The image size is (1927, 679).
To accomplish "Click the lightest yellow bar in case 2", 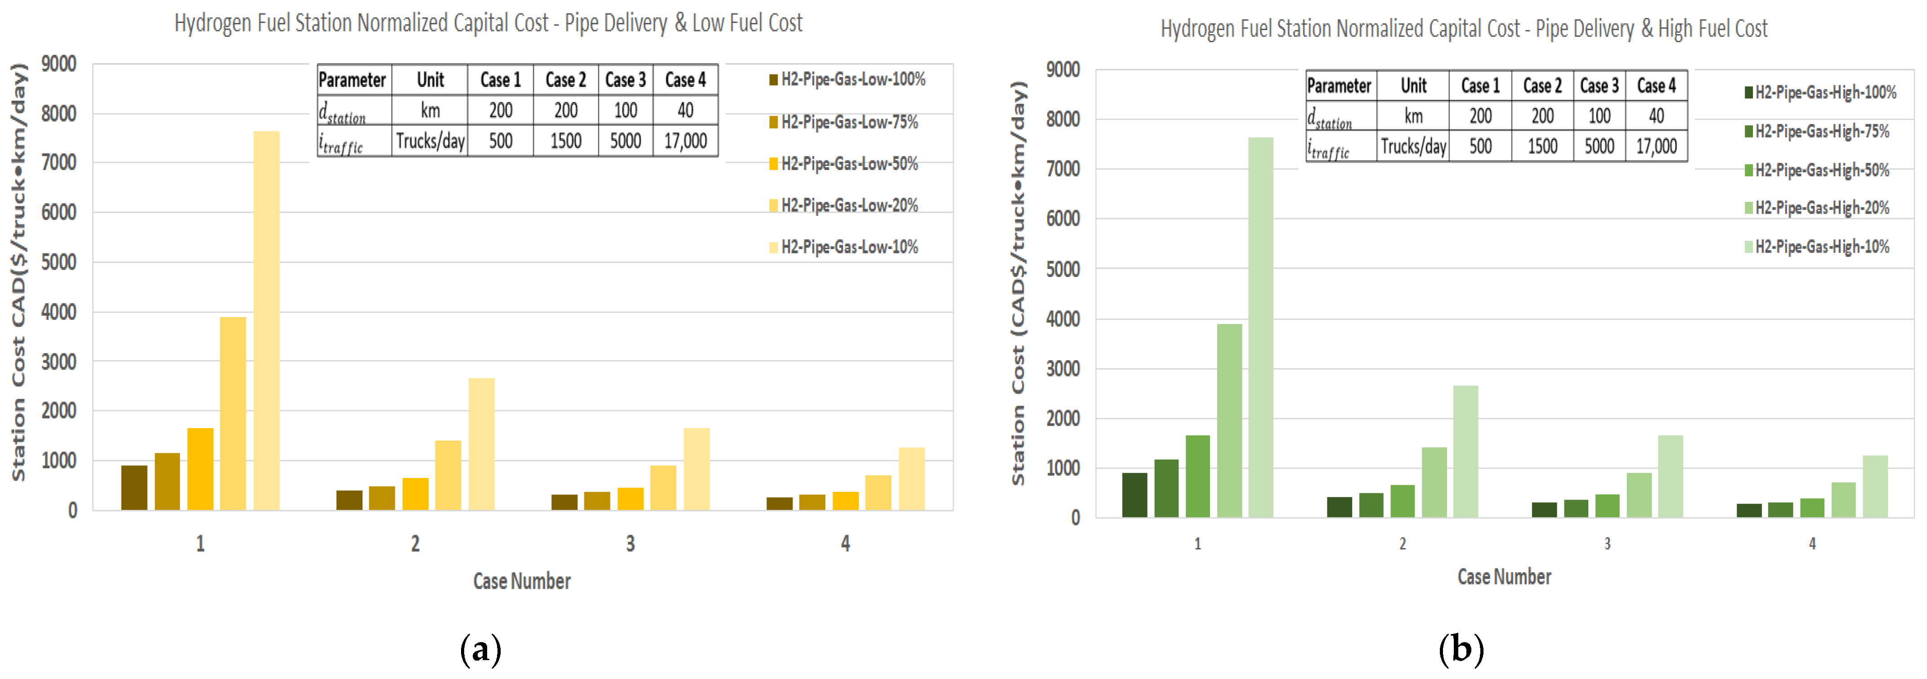I will (481, 444).
